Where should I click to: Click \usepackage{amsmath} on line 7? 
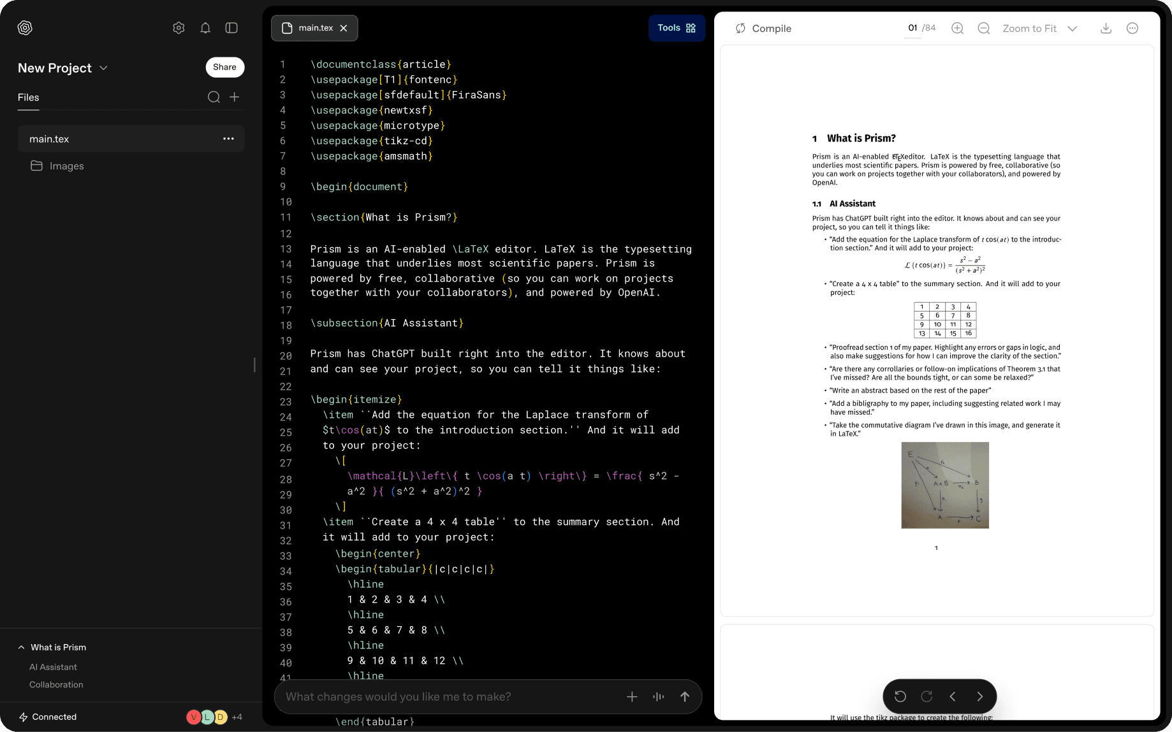point(372,156)
